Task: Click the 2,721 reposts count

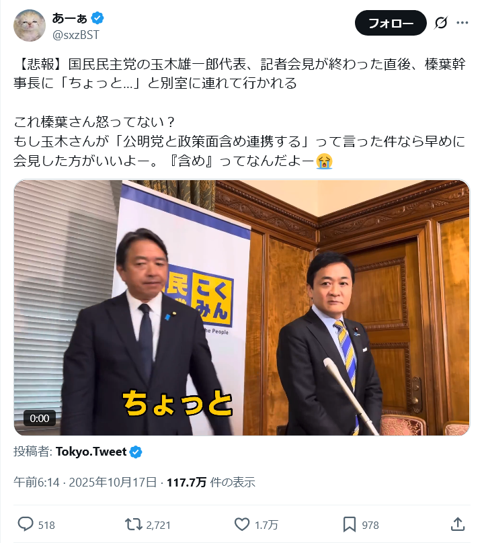Action: click(x=158, y=525)
